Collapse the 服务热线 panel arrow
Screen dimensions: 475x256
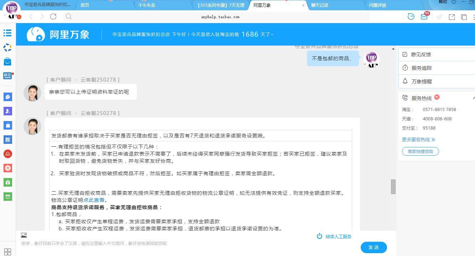click(473, 98)
